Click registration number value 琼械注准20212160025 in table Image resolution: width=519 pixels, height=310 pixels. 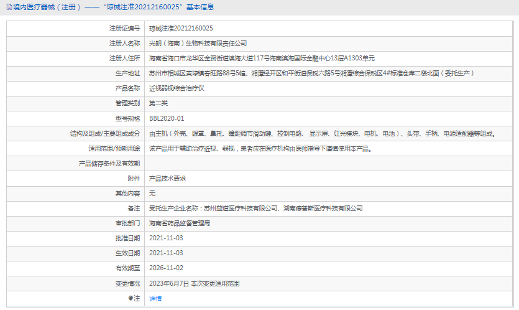coord(181,29)
